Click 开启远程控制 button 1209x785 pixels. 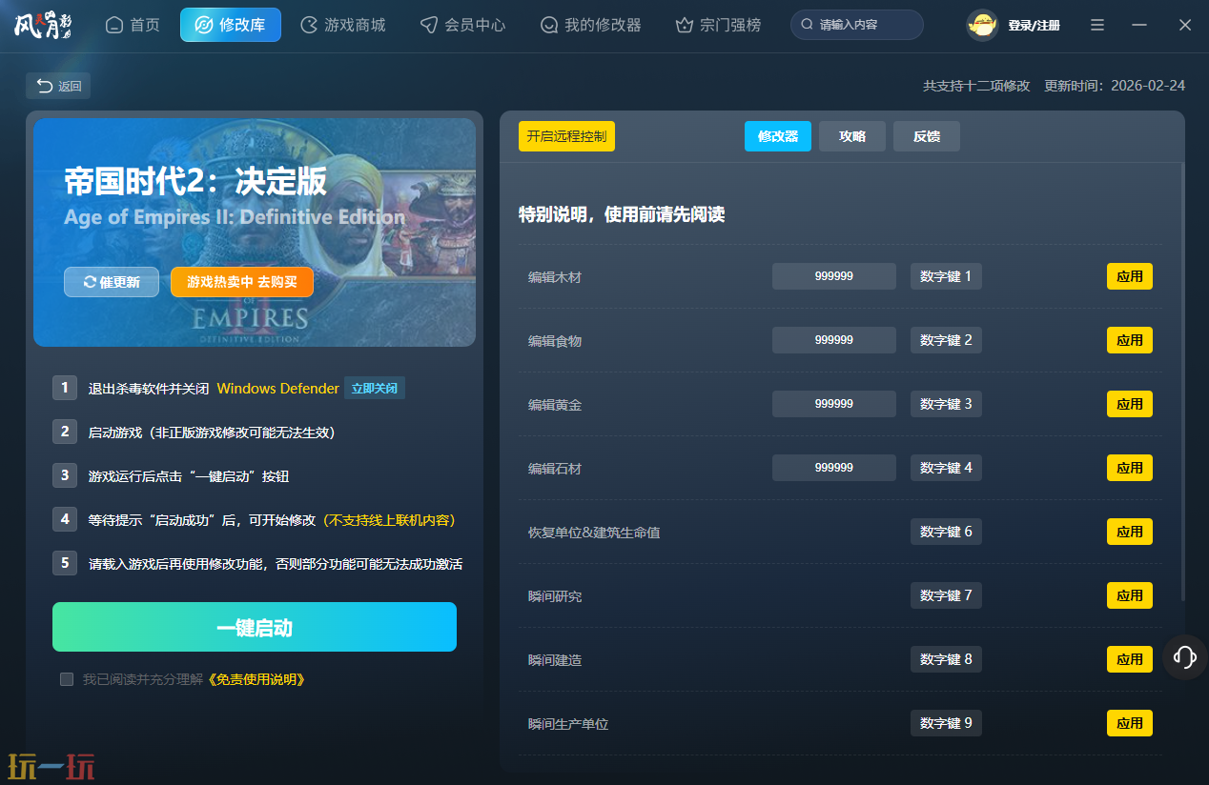pos(566,136)
